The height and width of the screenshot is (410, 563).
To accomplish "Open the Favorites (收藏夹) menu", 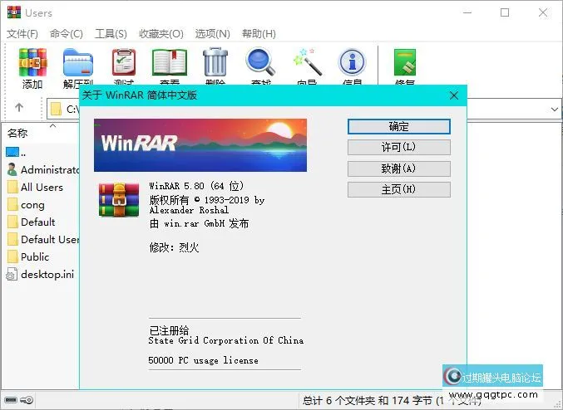I will point(161,34).
